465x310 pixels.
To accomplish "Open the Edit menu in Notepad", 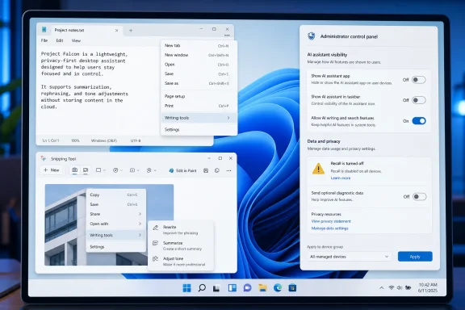I will [60, 40].
